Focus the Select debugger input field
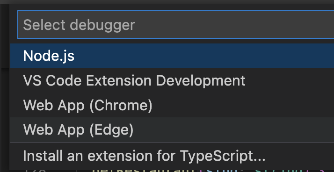 [x=176, y=24]
